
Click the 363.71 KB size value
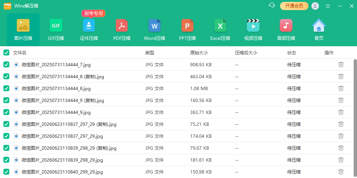(x=201, y=112)
